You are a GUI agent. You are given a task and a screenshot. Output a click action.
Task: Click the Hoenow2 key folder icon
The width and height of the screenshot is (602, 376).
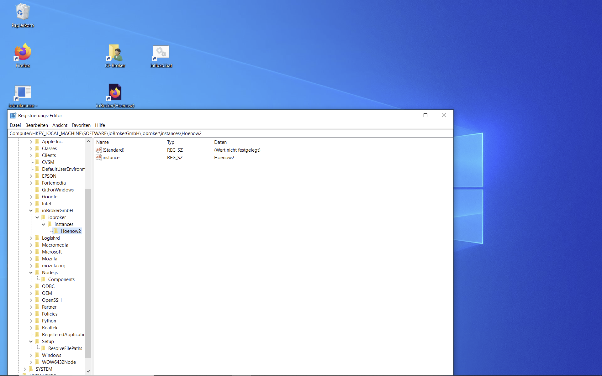(56, 231)
